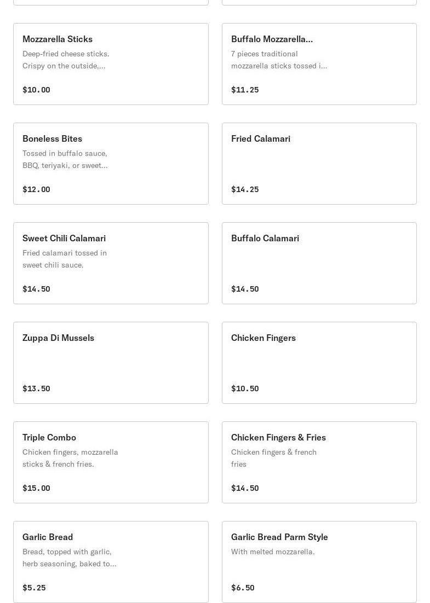This screenshot has height=603, width=430.
Task: Click the $13.50 Zuppa Di Mussels price
Action: (36, 389)
